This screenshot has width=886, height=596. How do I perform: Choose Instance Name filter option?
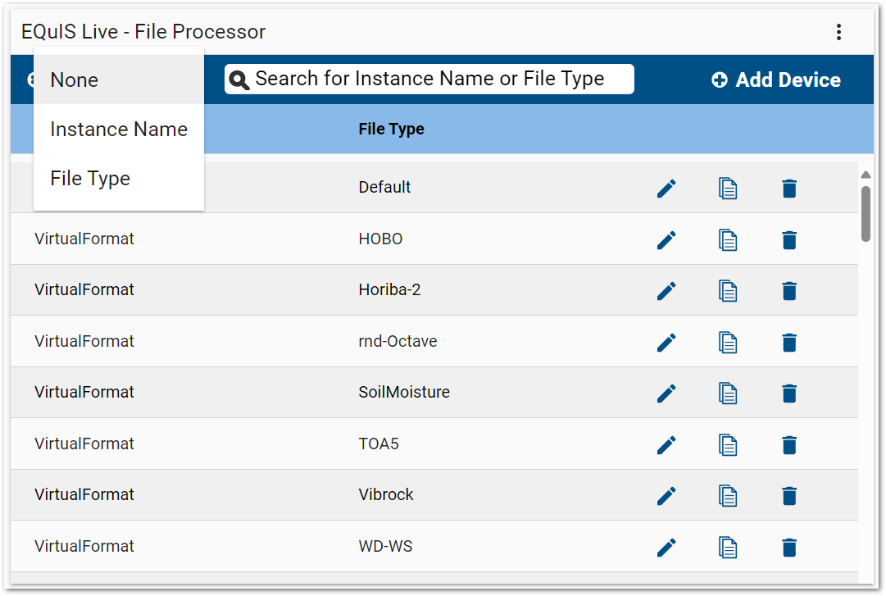pos(119,129)
